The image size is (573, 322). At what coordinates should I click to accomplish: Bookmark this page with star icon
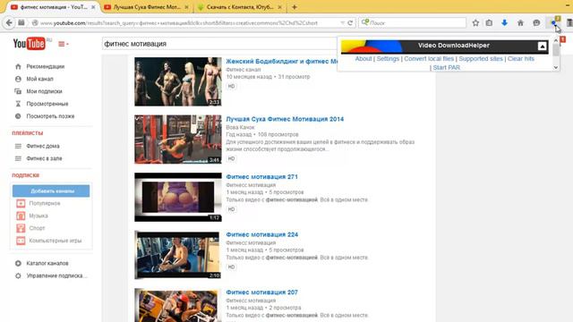(475, 22)
